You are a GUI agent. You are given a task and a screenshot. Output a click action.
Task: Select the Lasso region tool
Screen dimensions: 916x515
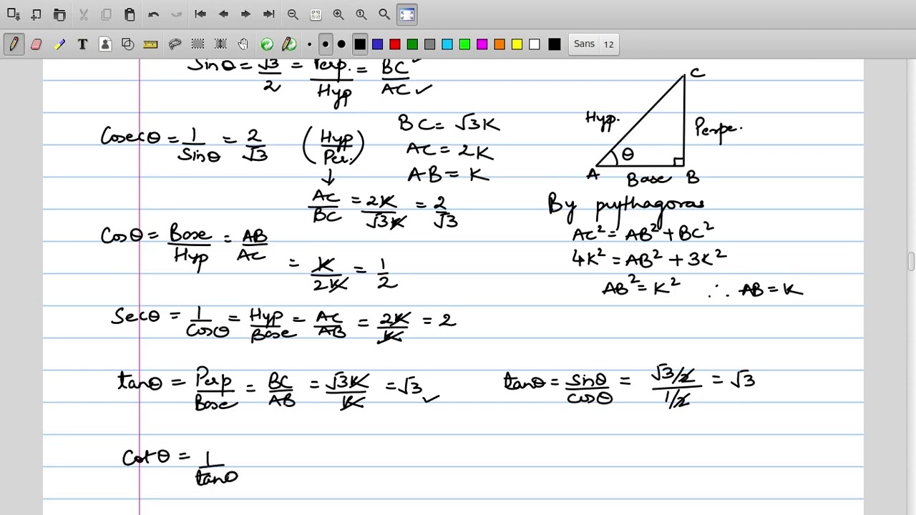pyautogui.click(x=175, y=44)
